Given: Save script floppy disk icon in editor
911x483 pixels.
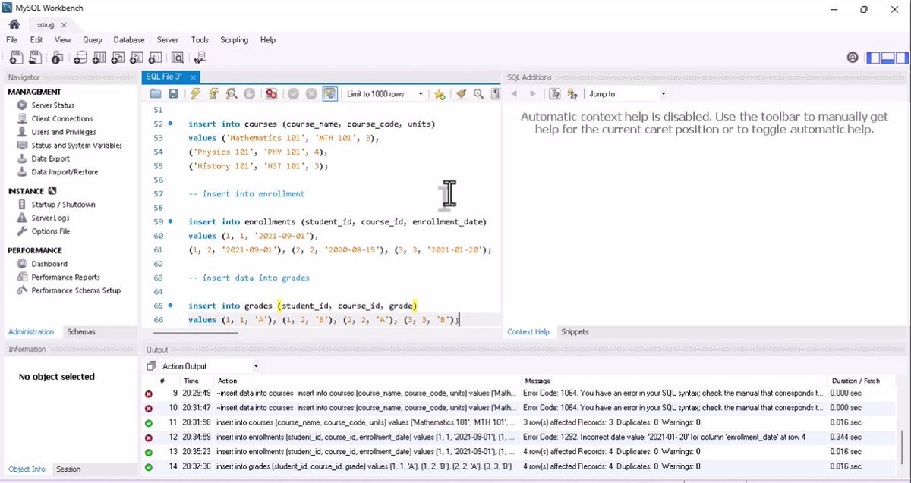Looking at the screenshot, I should coord(173,94).
